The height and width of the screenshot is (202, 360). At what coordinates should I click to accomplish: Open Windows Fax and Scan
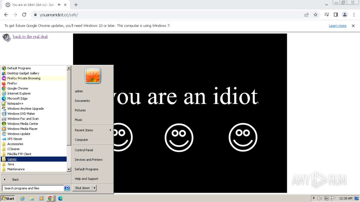pos(34,119)
